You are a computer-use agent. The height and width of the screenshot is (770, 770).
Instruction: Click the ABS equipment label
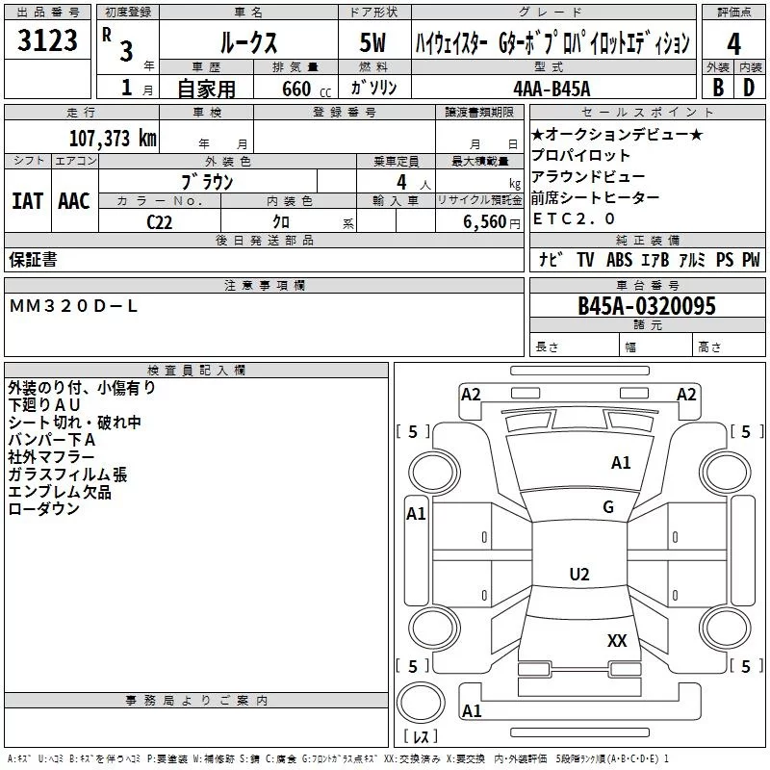tap(620, 260)
